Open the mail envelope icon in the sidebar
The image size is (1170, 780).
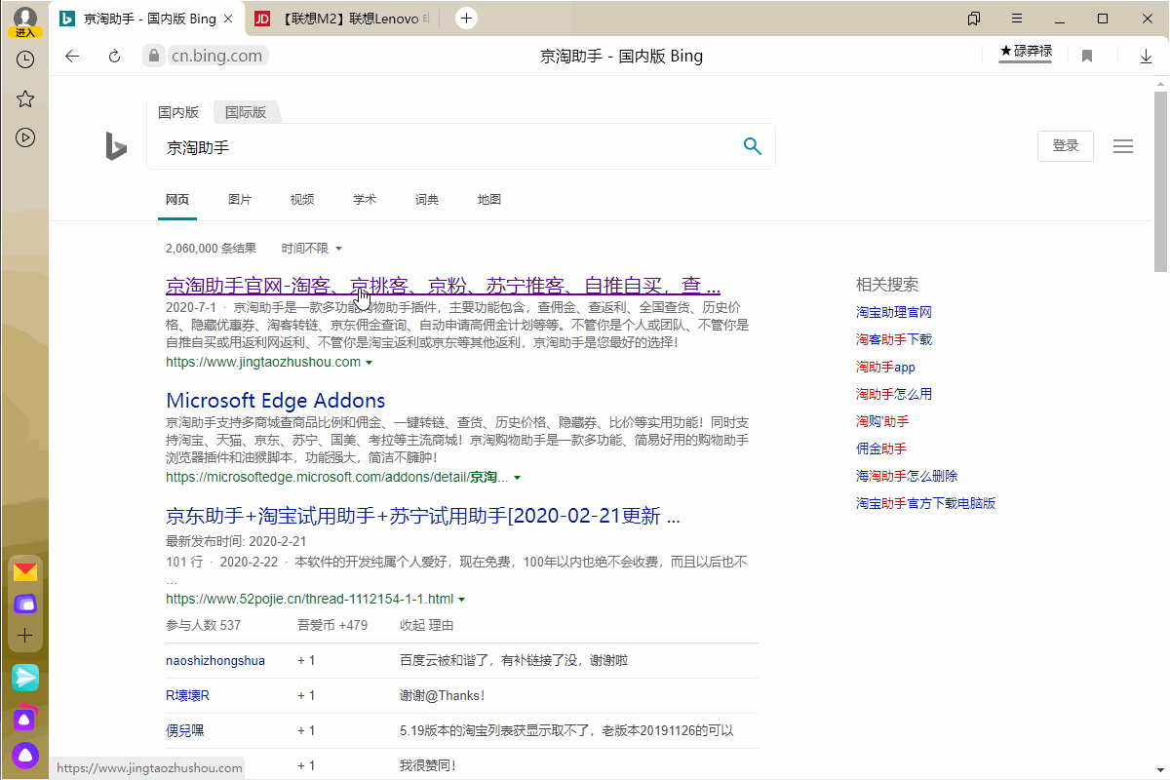point(25,571)
